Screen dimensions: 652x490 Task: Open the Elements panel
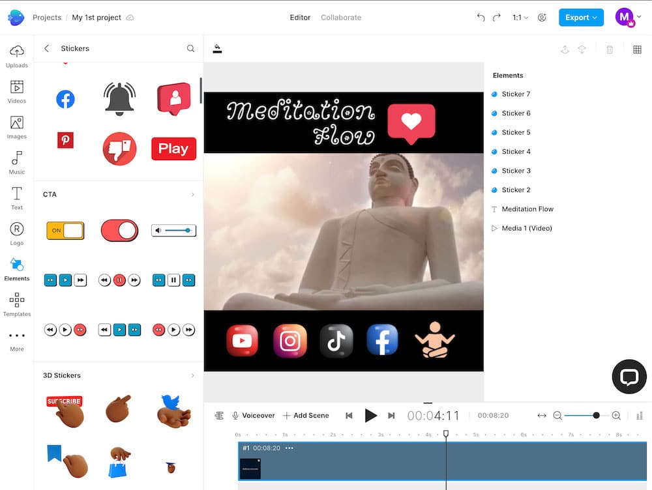(x=17, y=269)
